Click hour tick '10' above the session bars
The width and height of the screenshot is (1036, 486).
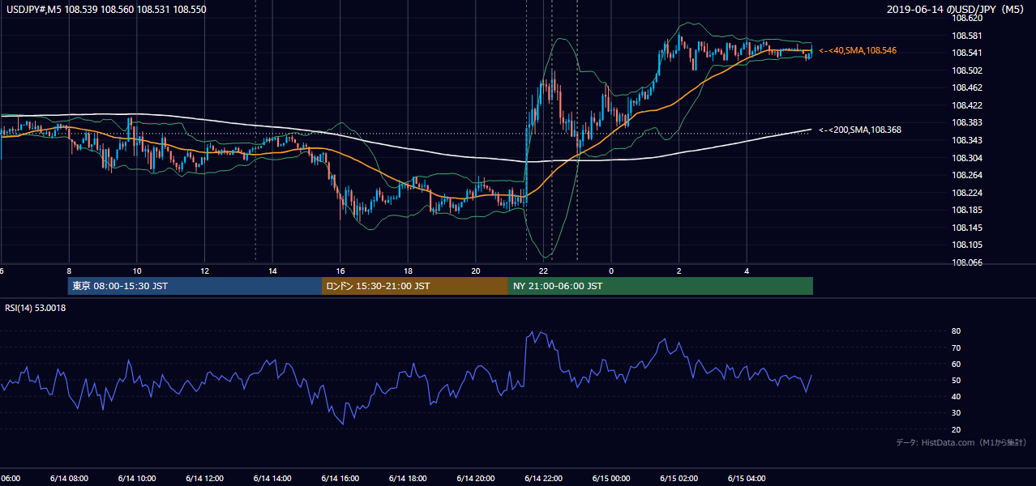coord(137,271)
